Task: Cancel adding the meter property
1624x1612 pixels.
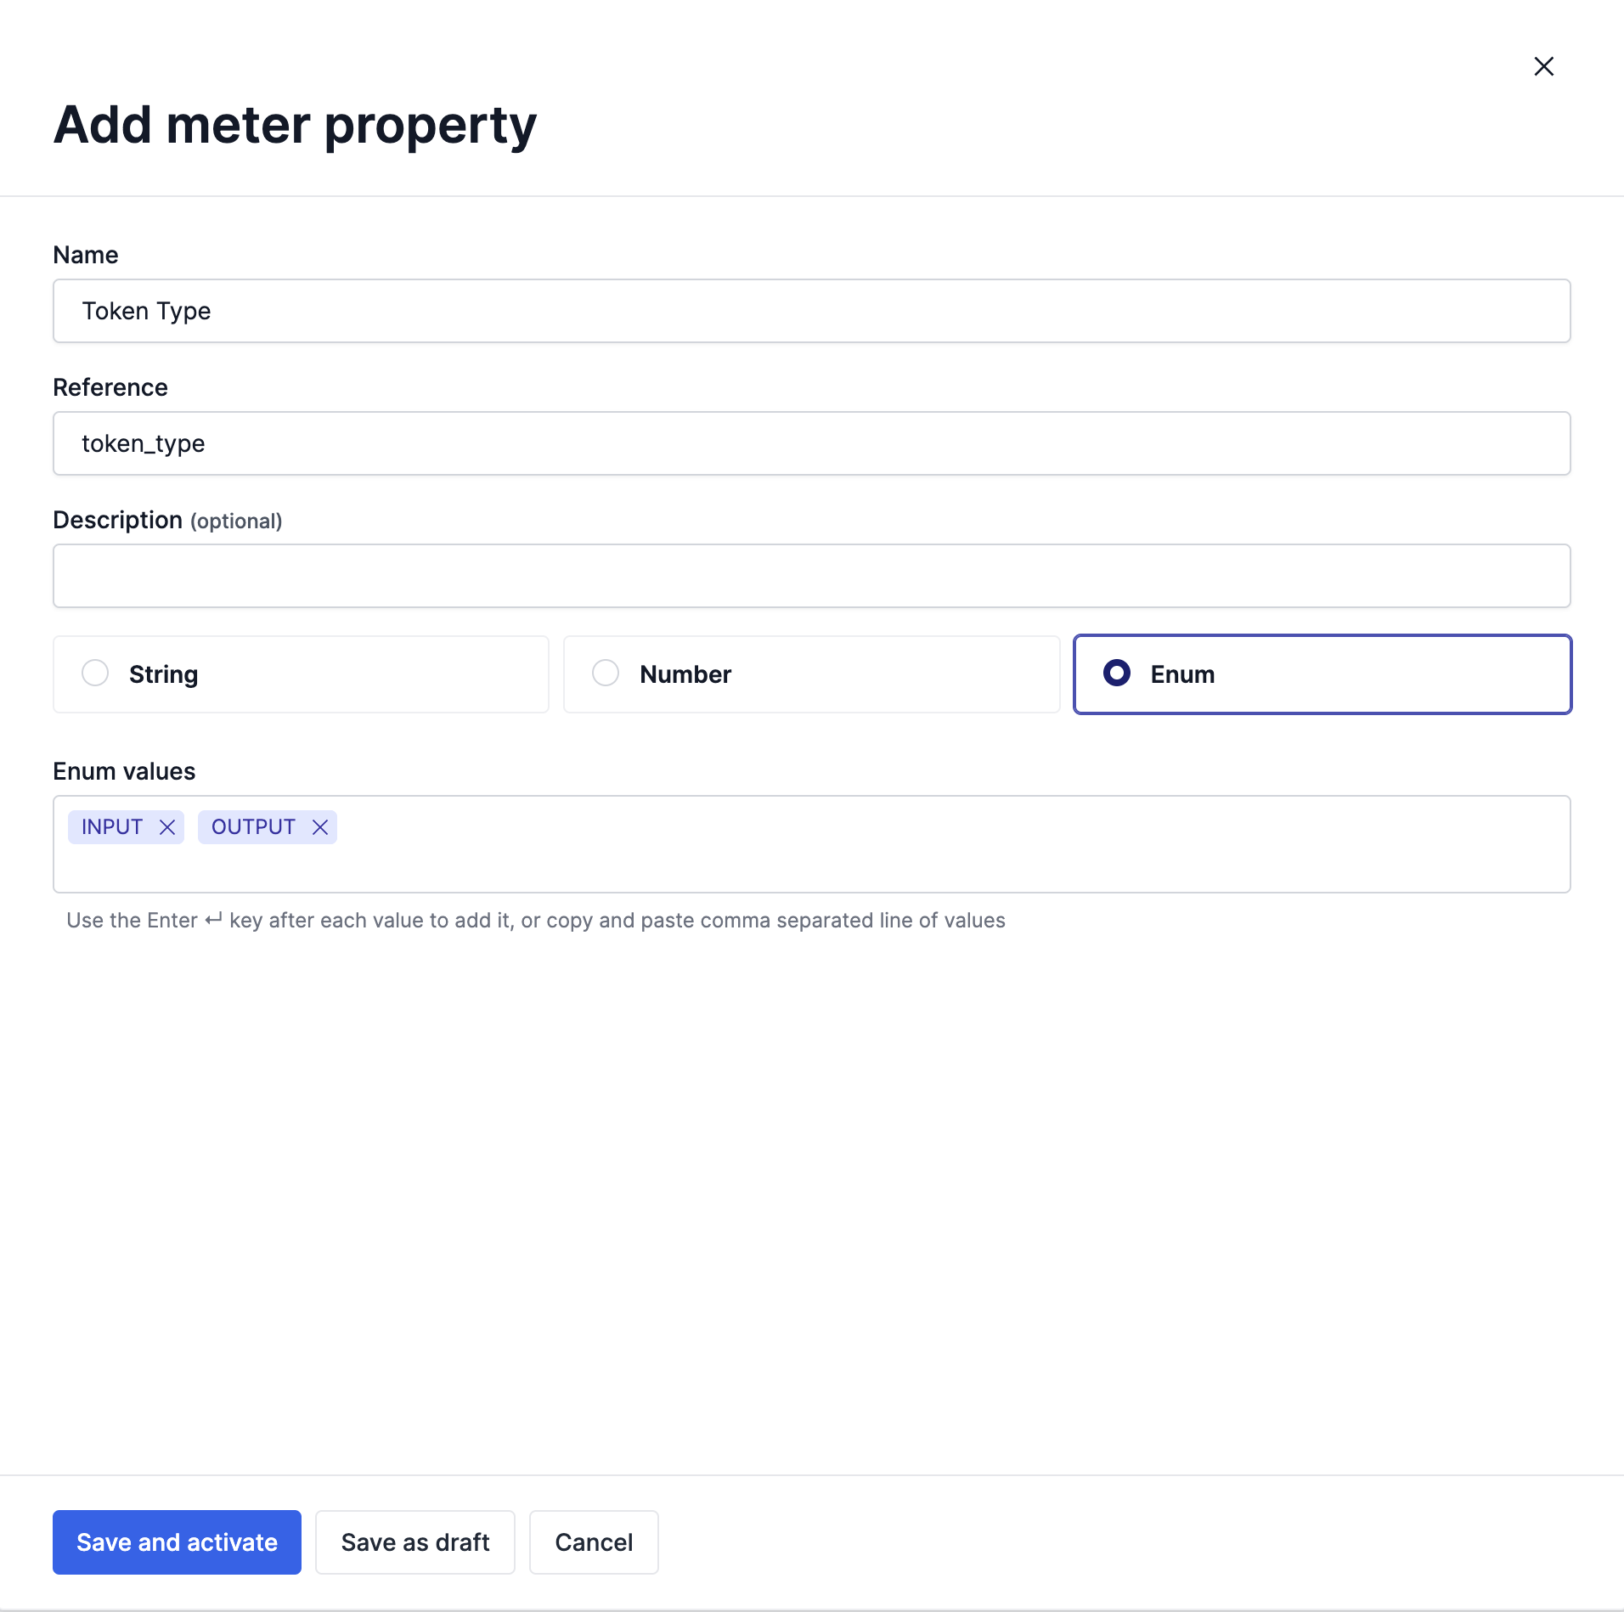Action: point(594,1542)
